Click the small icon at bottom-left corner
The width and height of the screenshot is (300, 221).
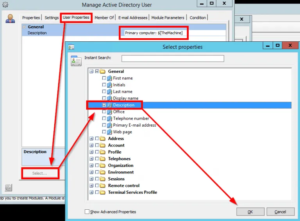pyautogui.click(x=8, y=188)
